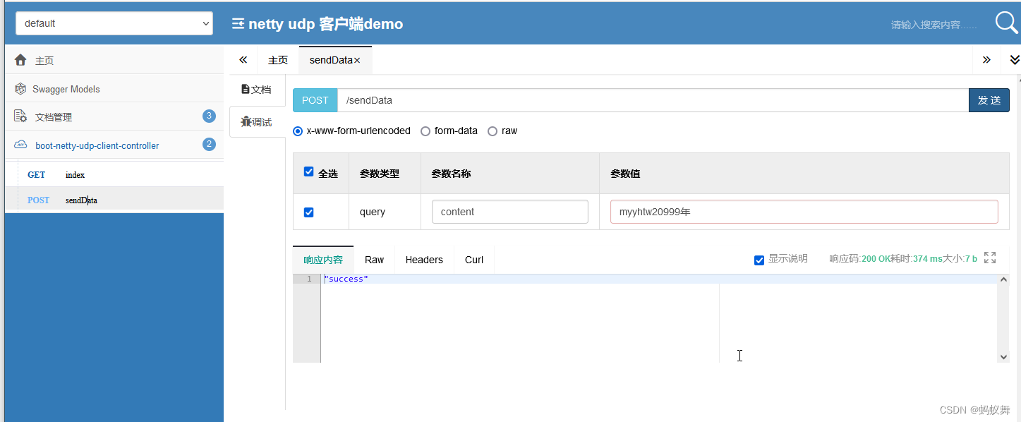Uncheck the 全选 select-all checkbox
The height and width of the screenshot is (422, 1021).
point(308,171)
